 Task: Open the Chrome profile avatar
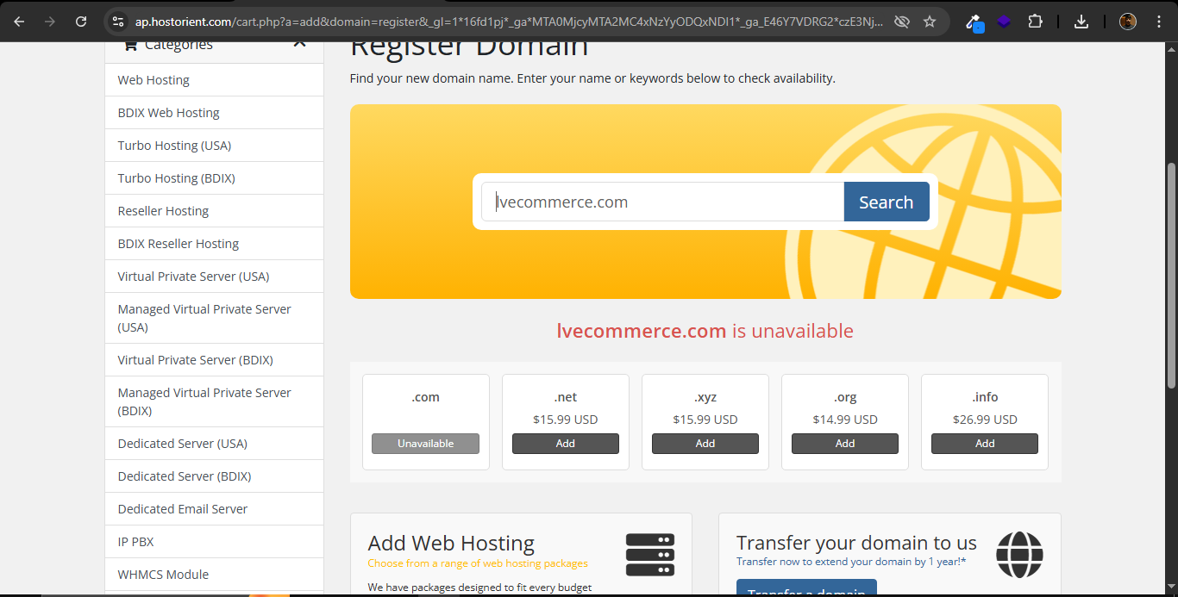(1128, 22)
